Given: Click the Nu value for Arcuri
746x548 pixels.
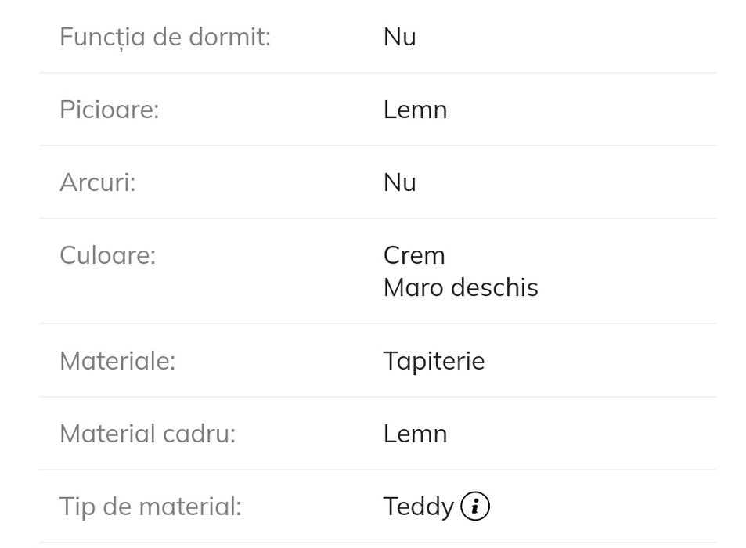Looking at the screenshot, I should [x=399, y=182].
